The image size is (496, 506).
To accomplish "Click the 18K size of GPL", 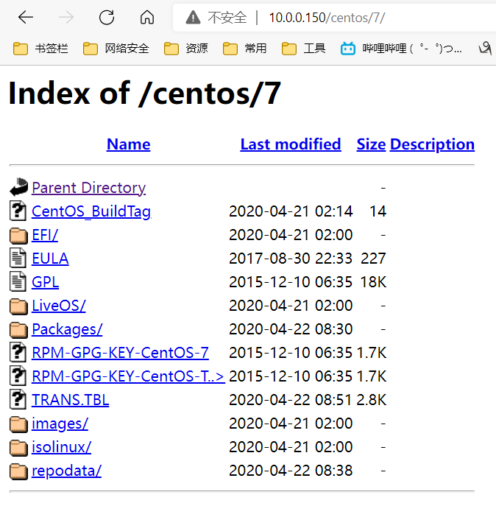I will [373, 282].
